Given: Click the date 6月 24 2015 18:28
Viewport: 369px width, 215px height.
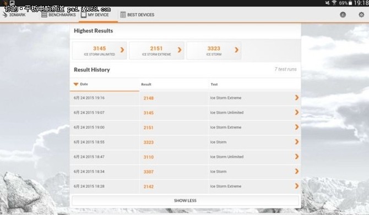Looking at the screenshot, I should 89,186.
